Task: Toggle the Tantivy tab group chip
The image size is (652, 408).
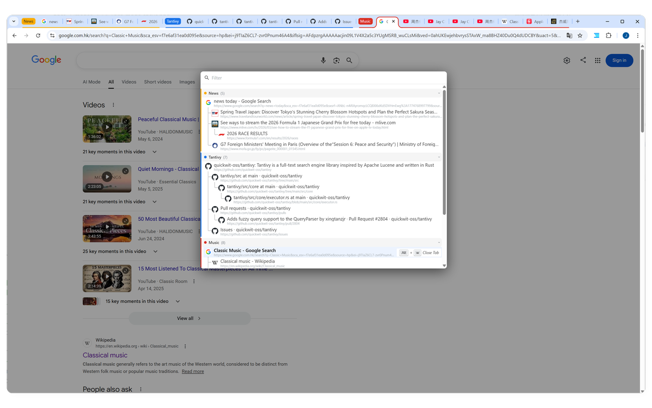Action: [x=173, y=21]
